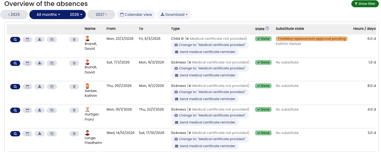381x152 pixels.
Task: Download Friedhelm Lange's absence entry
Action: pyautogui.click(x=40, y=134)
